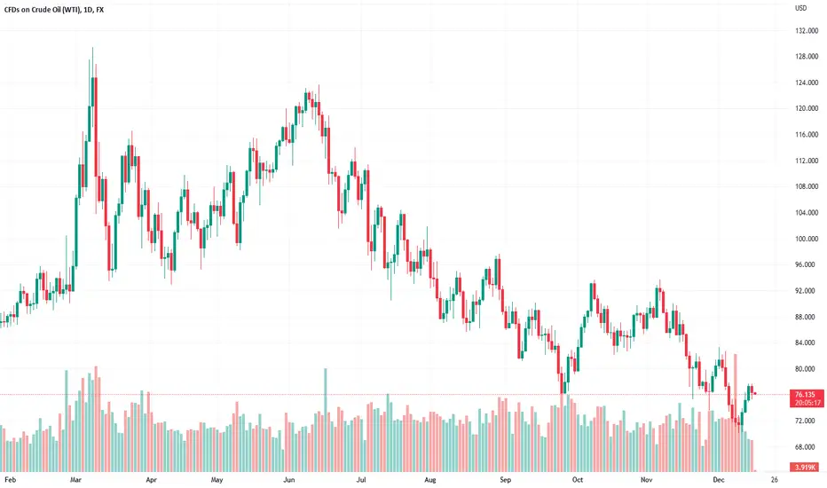The image size is (827, 488).
Task: Click the Dec label on the time axis
Action: 719,479
